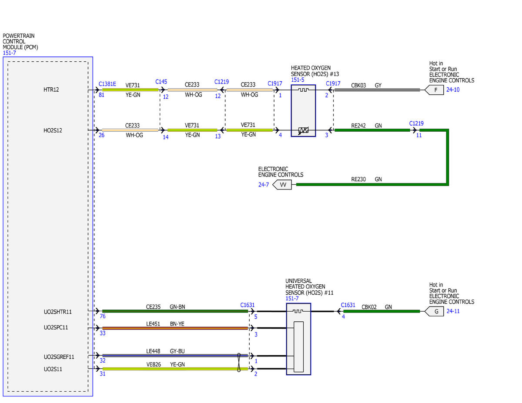Follow the 24-7 page reference
Image resolution: width=522 pixels, height=403 pixels.
[x=264, y=185]
